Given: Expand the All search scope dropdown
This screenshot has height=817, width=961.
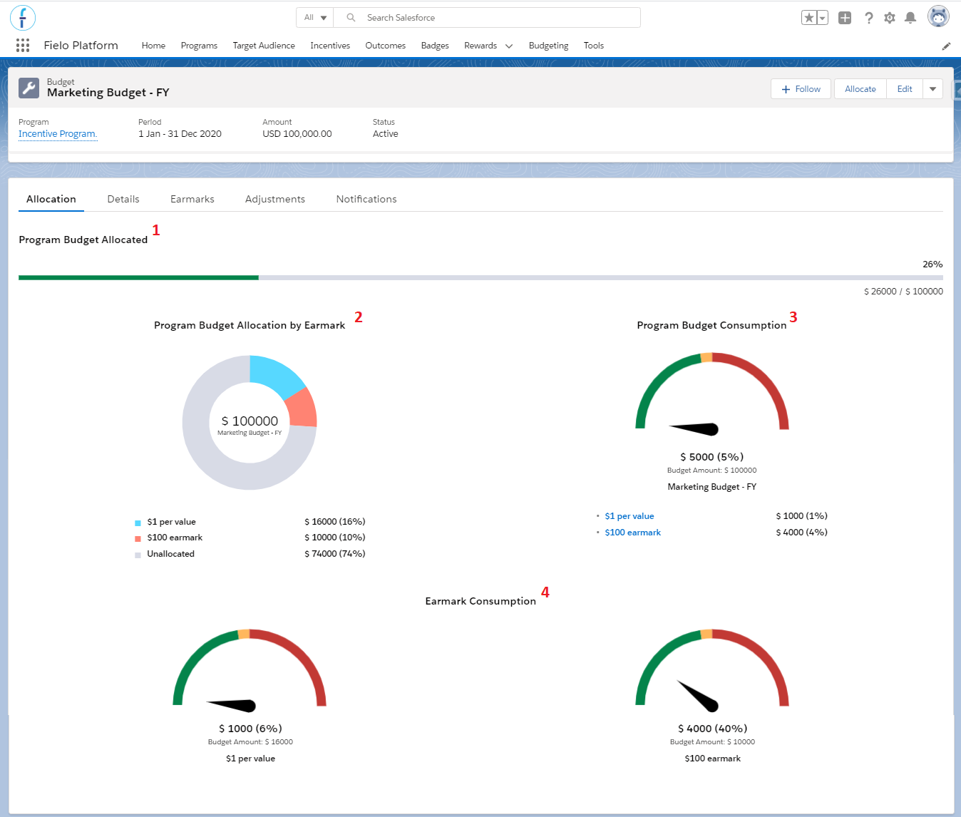Looking at the screenshot, I should pyautogui.click(x=315, y=18).
